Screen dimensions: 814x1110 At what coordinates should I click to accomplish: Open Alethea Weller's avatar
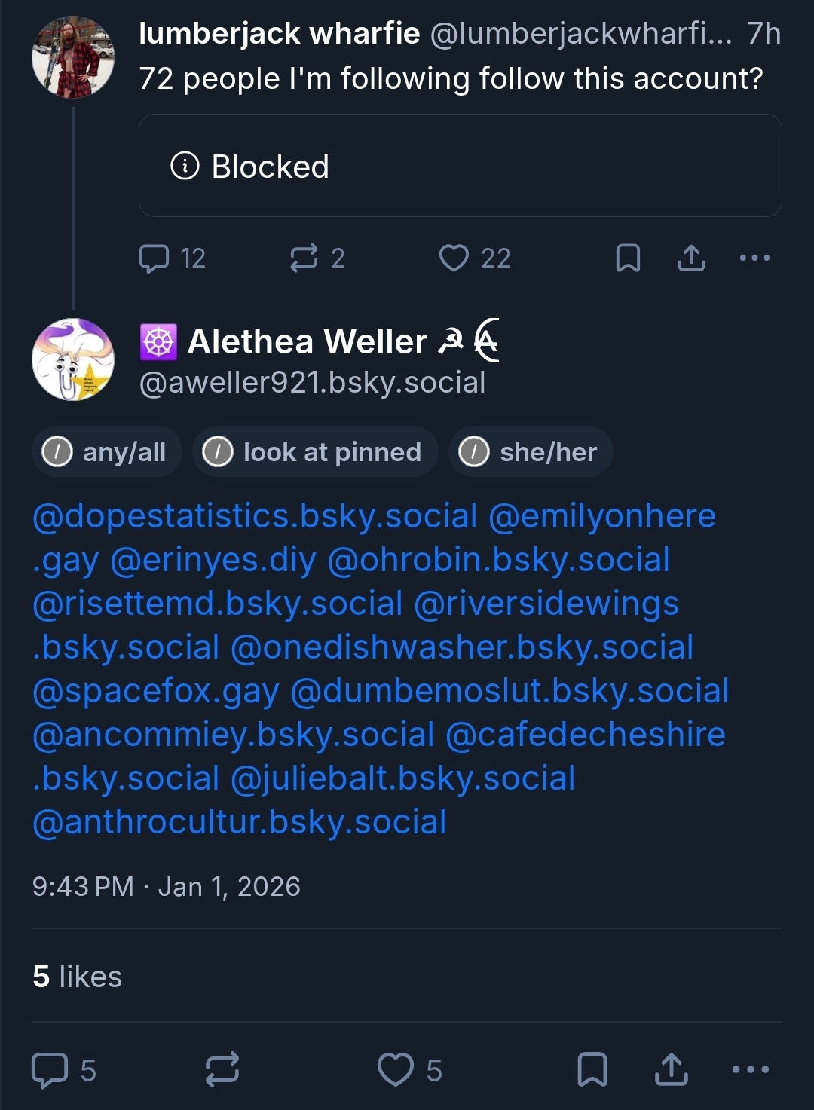pyautogui.click(x=73, y=359)
